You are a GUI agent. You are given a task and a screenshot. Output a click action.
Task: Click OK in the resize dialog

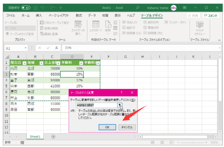[107, 127]
